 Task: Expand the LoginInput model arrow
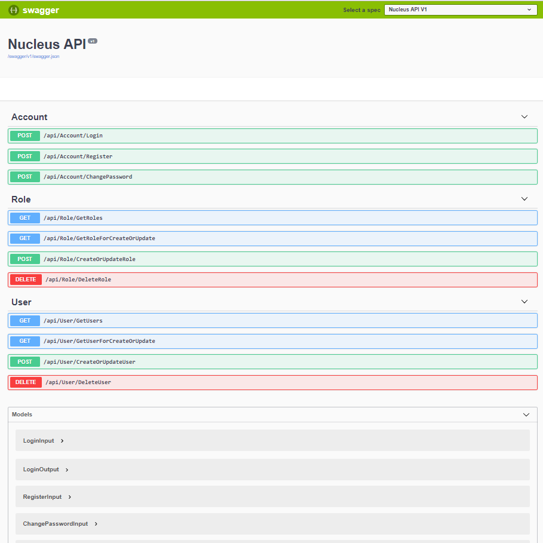pos(62,441)
